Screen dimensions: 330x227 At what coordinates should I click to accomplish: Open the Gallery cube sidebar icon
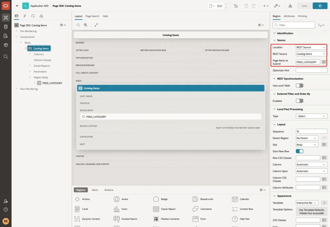point(6,45)
